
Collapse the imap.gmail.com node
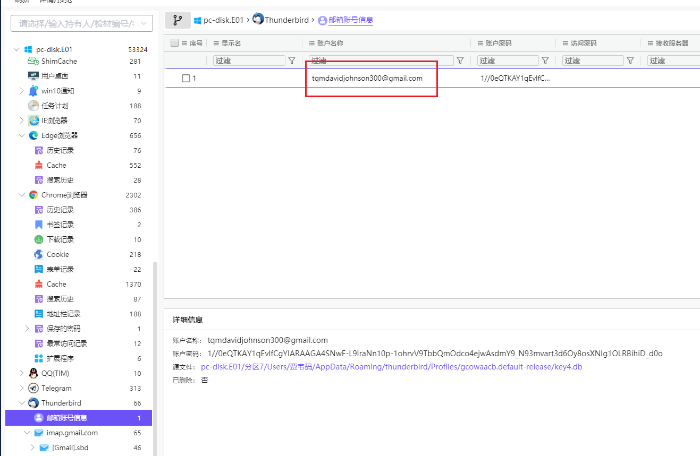27,433
